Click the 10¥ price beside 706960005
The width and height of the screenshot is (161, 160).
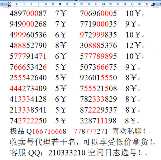[x=133, y=13]
